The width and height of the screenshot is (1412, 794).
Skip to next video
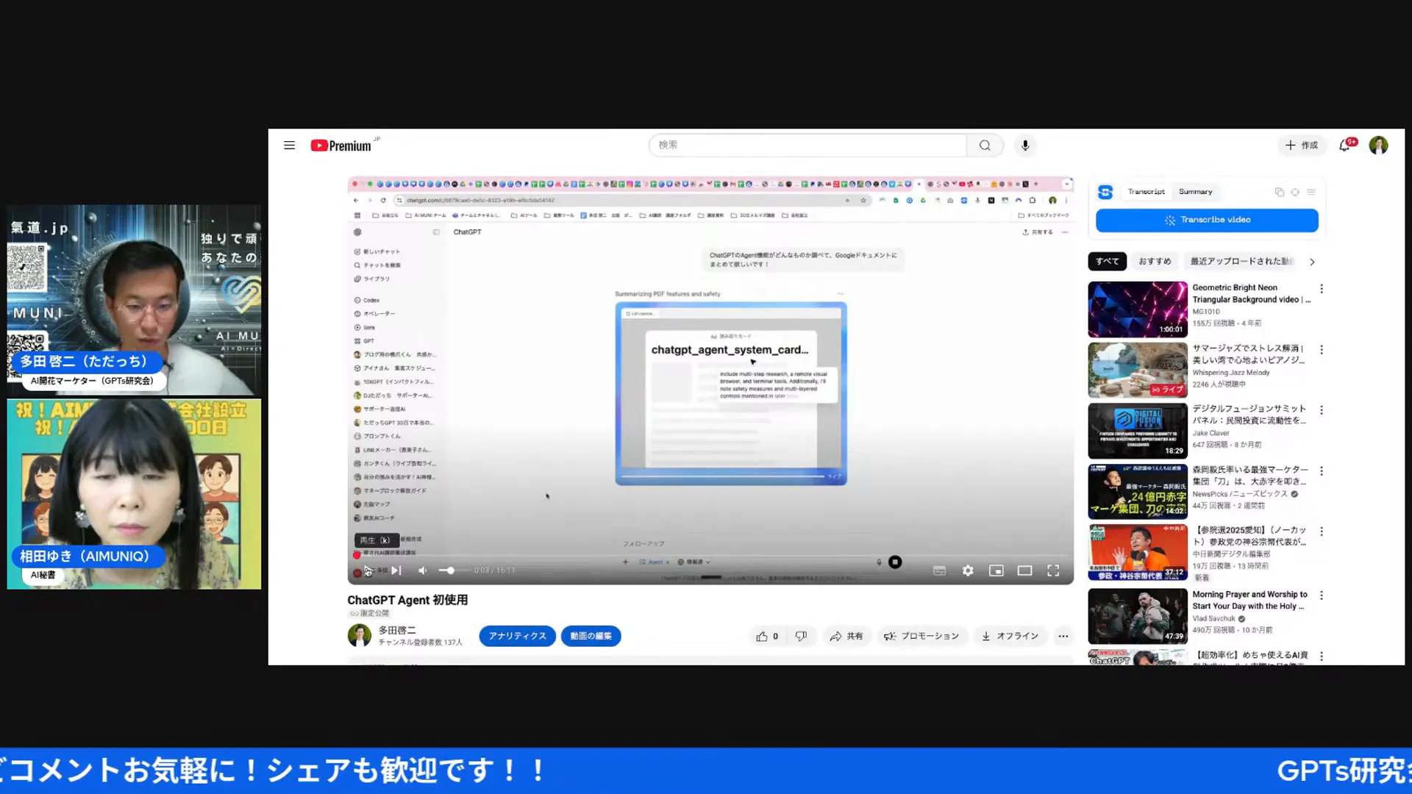click(x=396, y=571)
